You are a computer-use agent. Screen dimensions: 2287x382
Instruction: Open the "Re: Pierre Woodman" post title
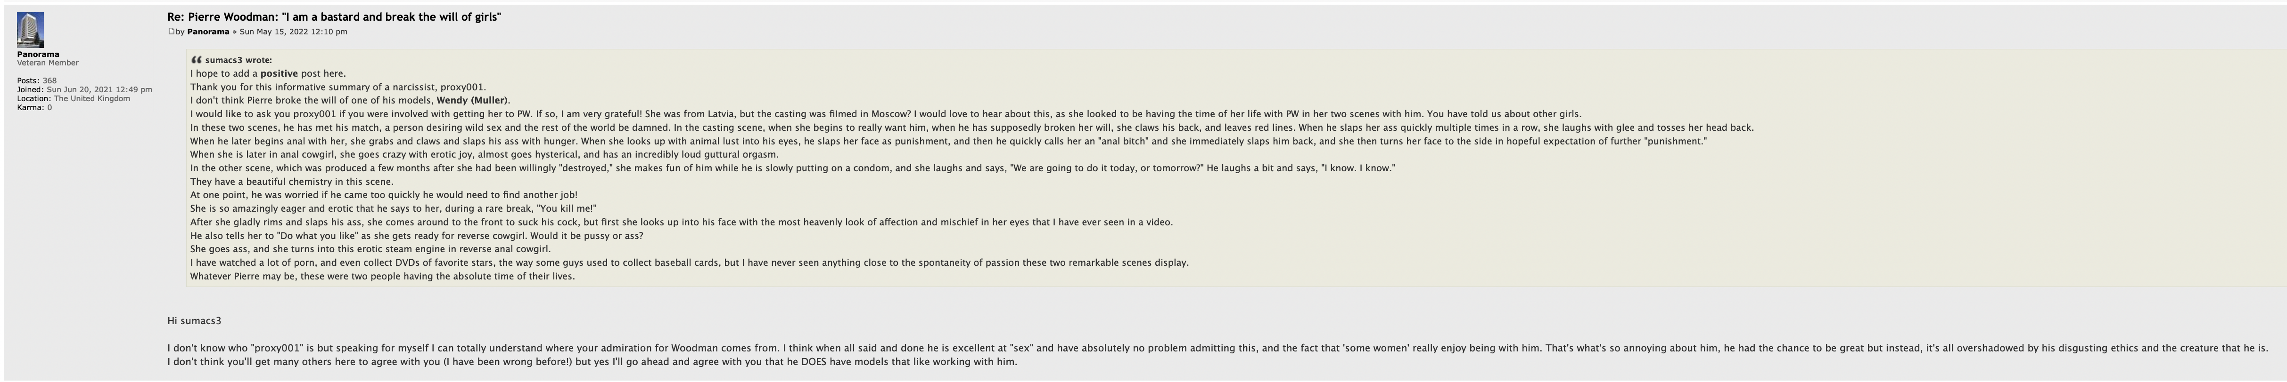pyautogui.click(x=334, y=17)
